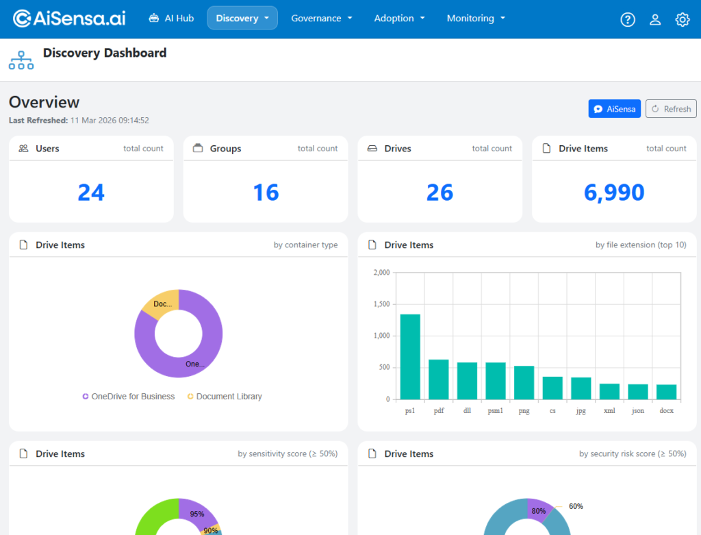The image size is (701, 535).
Task: Expand the Governance dropdown menu
Action: coord(322,18)
